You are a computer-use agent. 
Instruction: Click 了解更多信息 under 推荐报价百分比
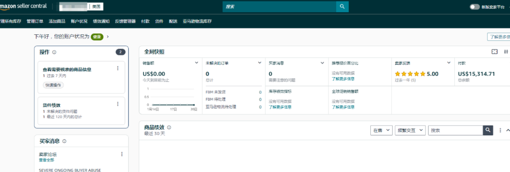[343, 78]
